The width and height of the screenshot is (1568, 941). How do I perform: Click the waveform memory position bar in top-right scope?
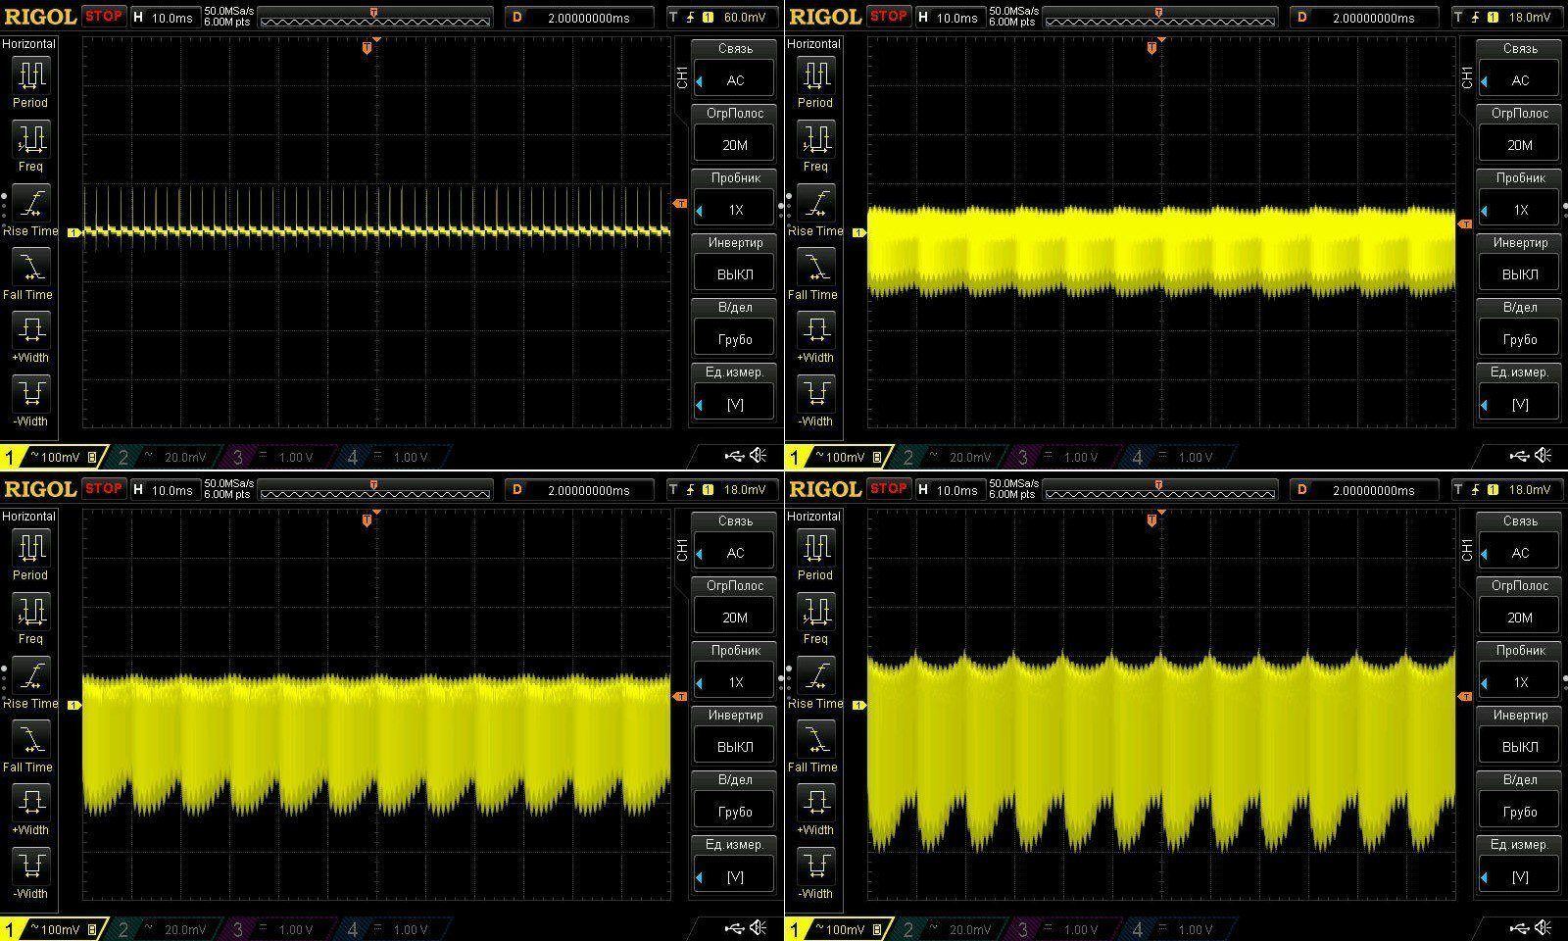point(1160,18)
